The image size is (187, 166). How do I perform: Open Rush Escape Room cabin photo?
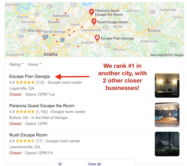[167, 144]
